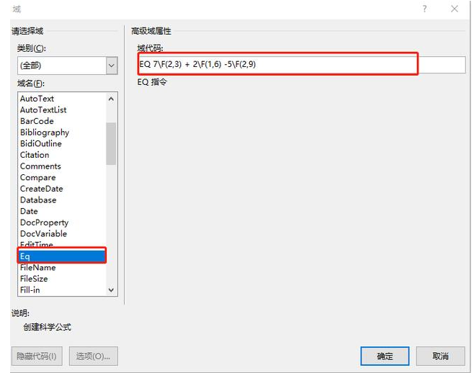This screenshot has height=373, width=474.
Task: Select Database field in list
Action: [x=38, y=200]
